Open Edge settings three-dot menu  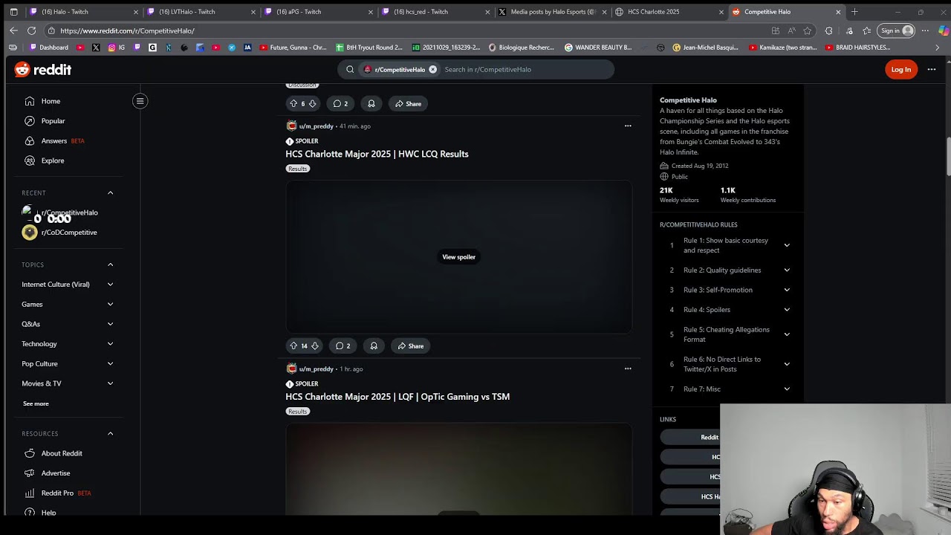[925, 30]
